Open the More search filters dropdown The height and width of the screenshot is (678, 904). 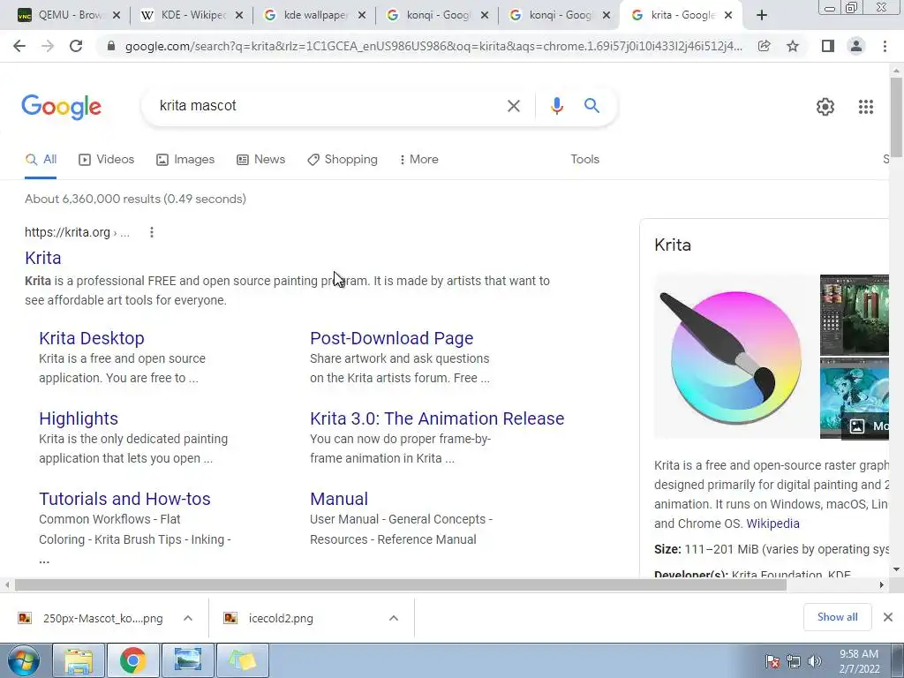418,160
